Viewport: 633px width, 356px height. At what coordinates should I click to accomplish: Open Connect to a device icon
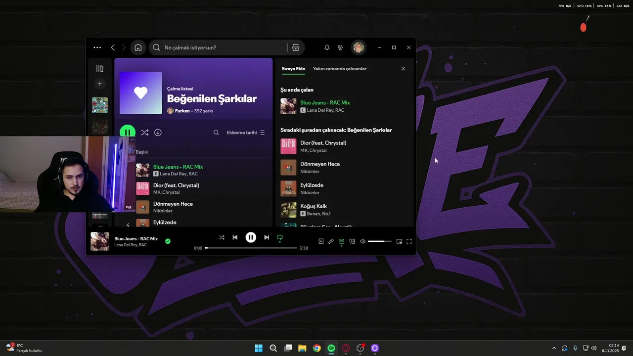352,241
